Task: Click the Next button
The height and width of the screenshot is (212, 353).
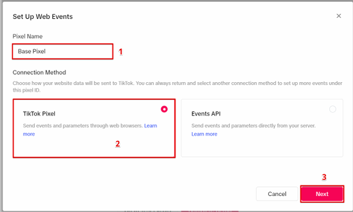Action: pos(322,194)
